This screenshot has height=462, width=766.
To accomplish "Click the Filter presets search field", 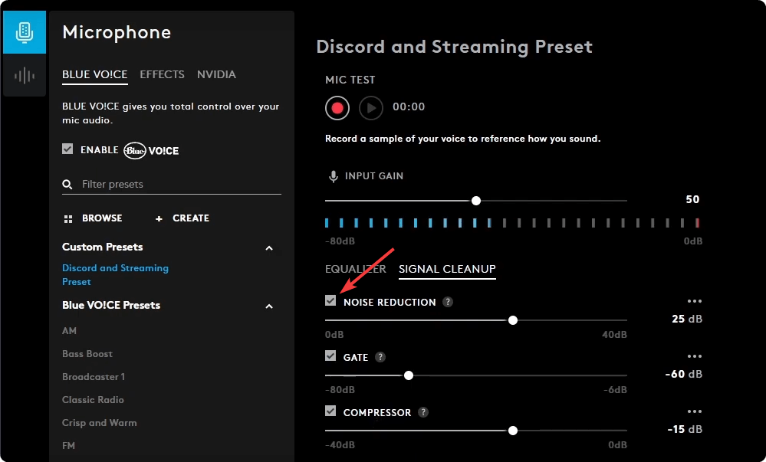I will 172,185.
